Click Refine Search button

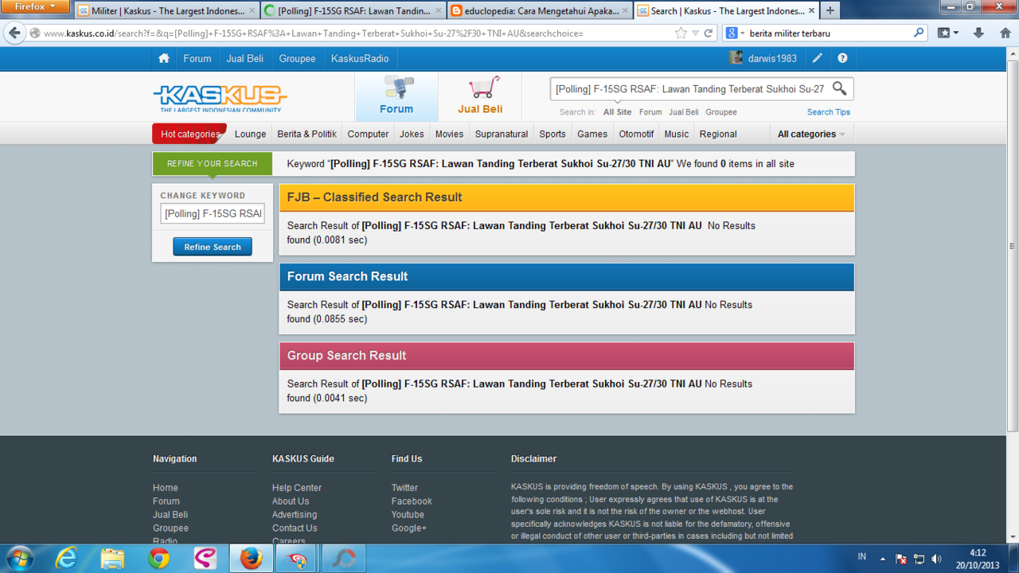click(x=213, y=247)
